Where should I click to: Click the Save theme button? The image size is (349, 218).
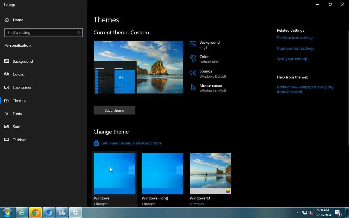pos(115,110)
